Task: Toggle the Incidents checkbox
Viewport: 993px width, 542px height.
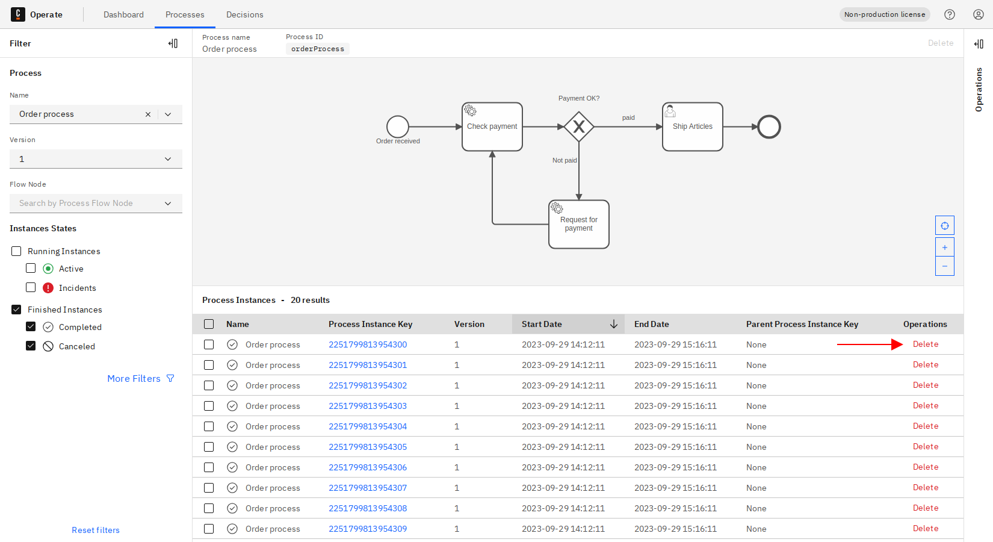Action: [x=31, y=288]
